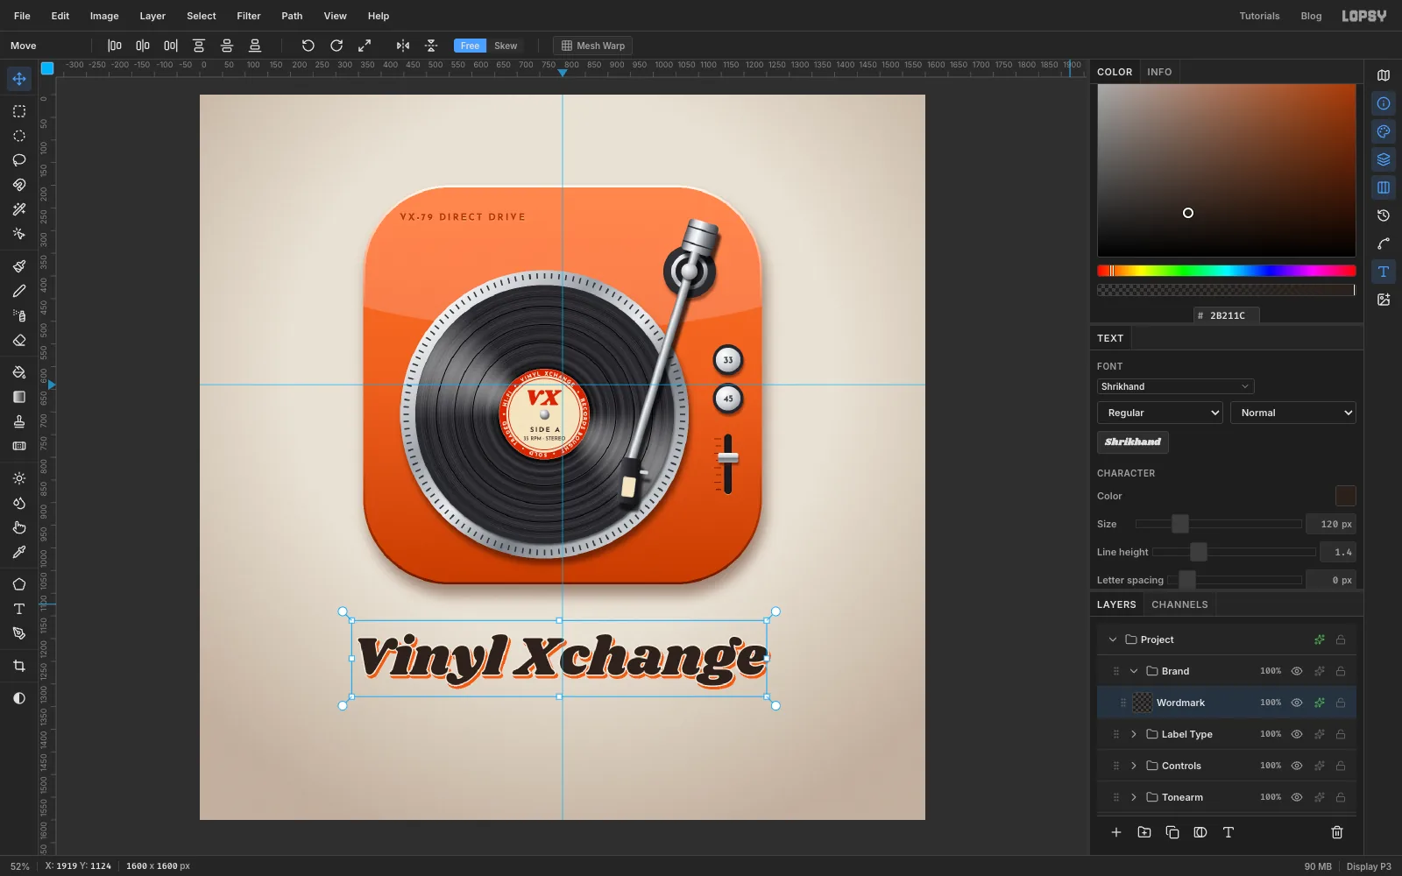1402x876 pixels.
Task: Open the Layer menu
Action: coord(152,16)
